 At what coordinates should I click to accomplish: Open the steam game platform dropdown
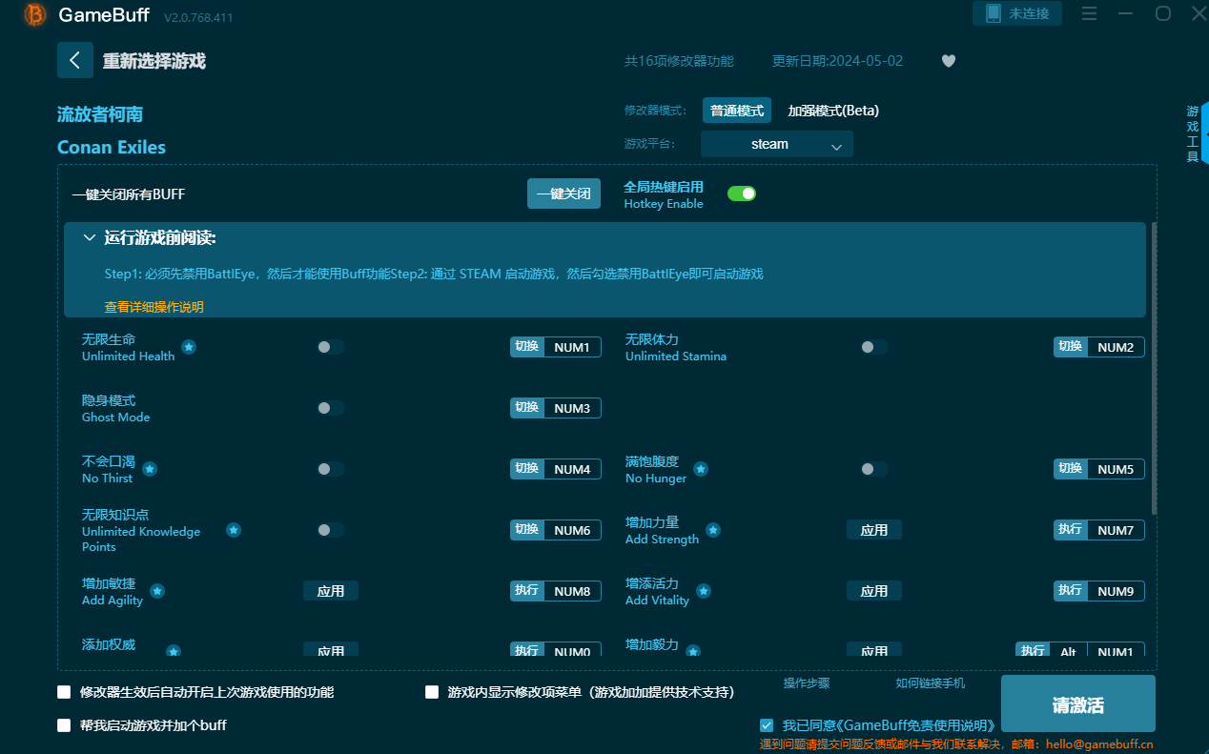[777, 144]
